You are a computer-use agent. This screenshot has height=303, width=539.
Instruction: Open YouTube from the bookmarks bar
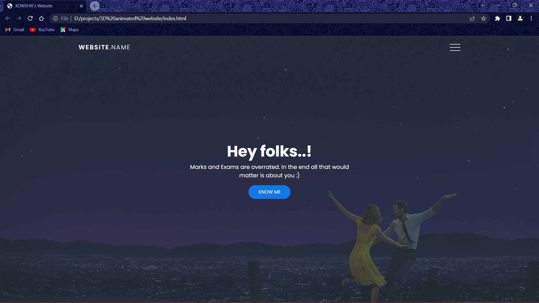coord(42,29)
